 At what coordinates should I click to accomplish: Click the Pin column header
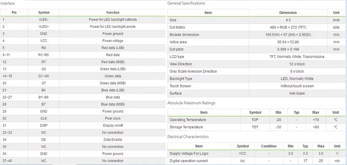[x=14, y=12]
